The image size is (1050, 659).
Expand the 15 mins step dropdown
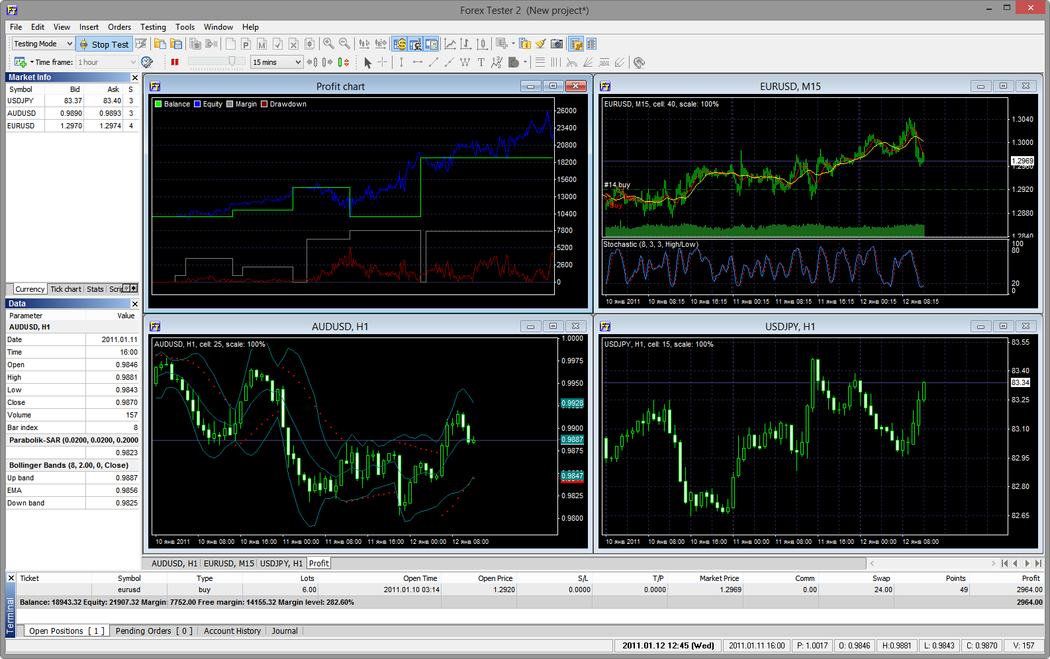coord(298,62)
